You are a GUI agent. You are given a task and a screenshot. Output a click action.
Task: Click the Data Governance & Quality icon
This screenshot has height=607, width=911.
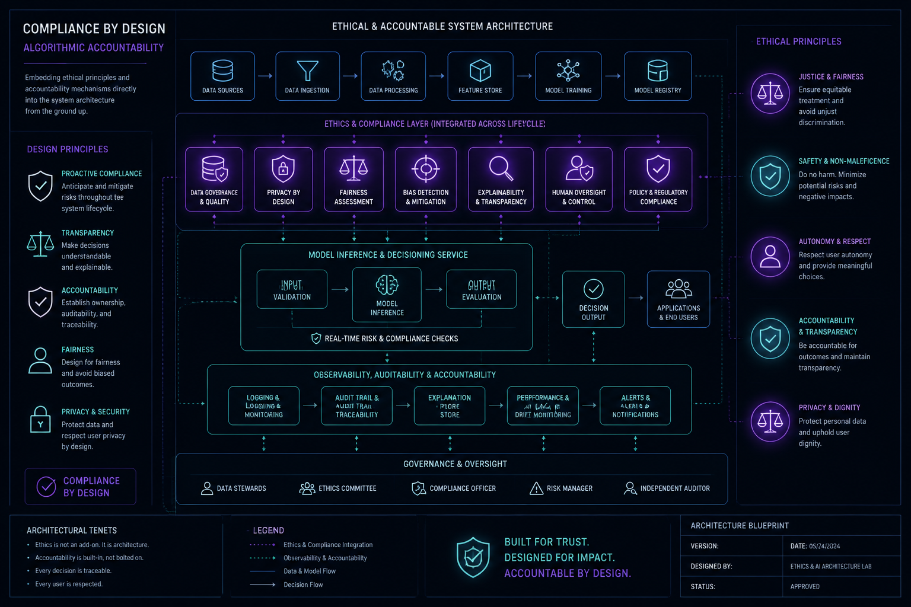coord(214,168)
